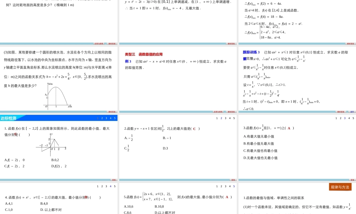Click page 3 link above question 3

click(x=345, y=118)
